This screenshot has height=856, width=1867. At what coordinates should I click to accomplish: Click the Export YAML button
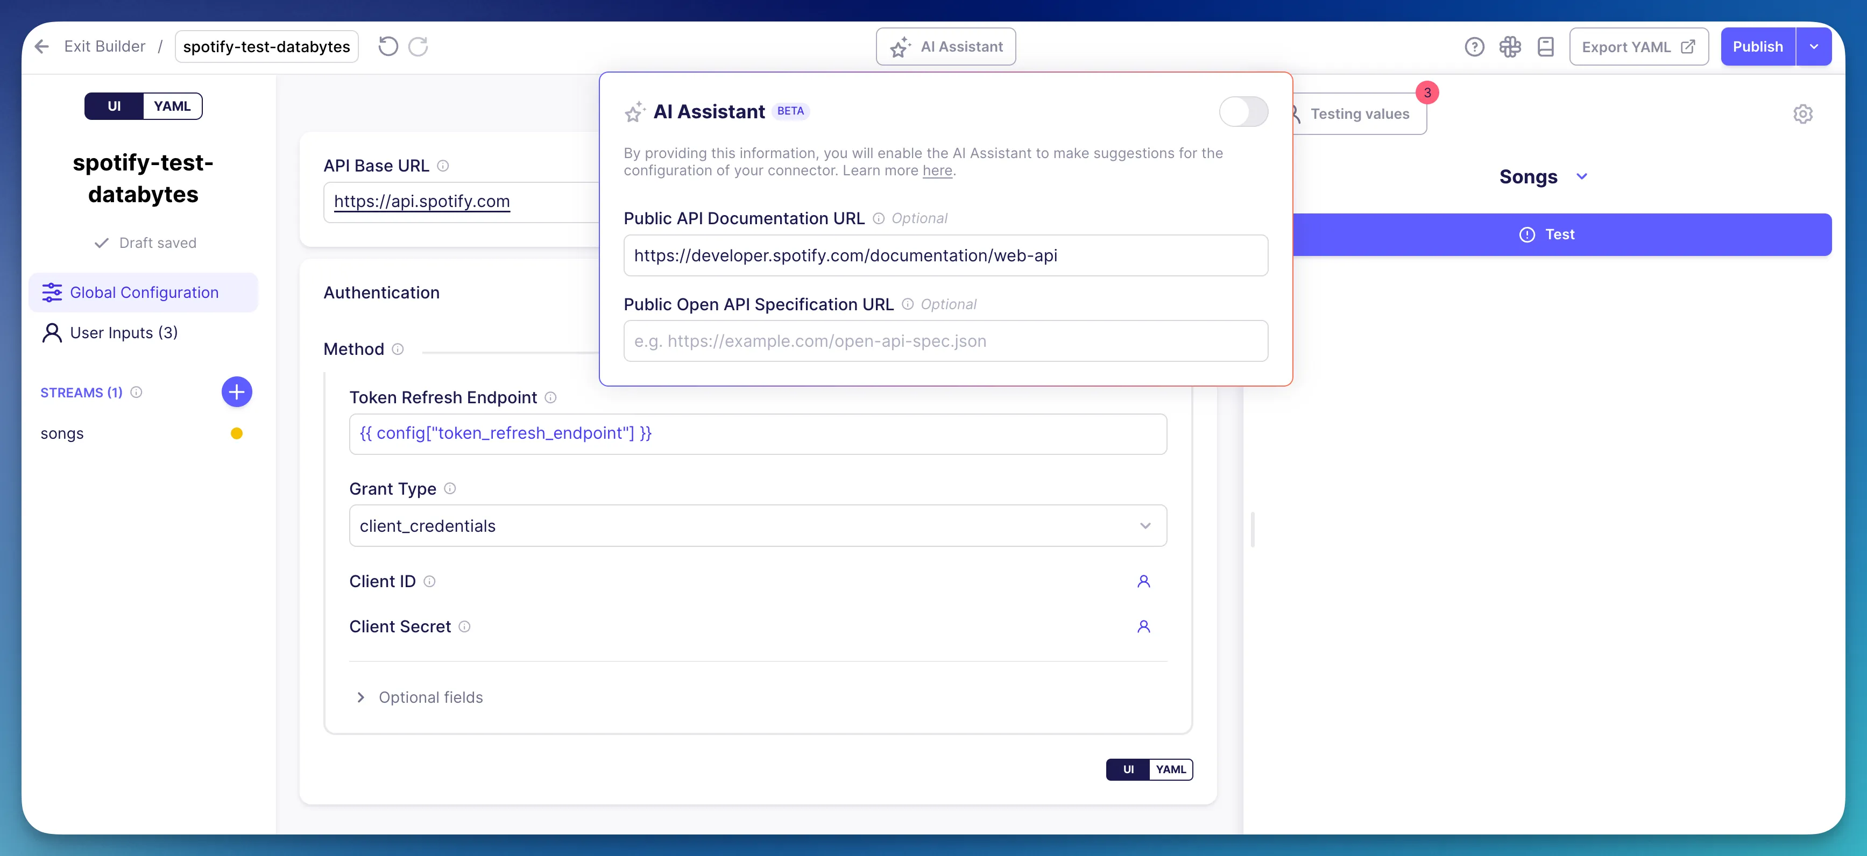[x=1638, y=47]
